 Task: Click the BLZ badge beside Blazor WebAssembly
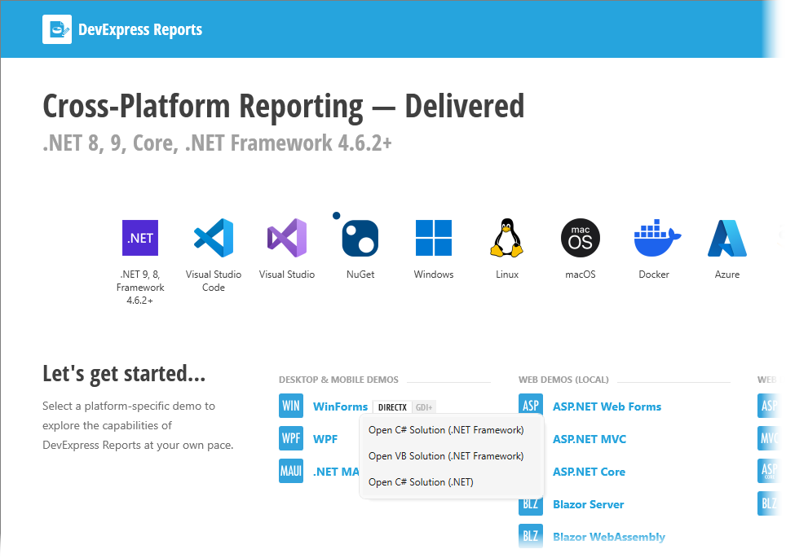click(530, 536)
